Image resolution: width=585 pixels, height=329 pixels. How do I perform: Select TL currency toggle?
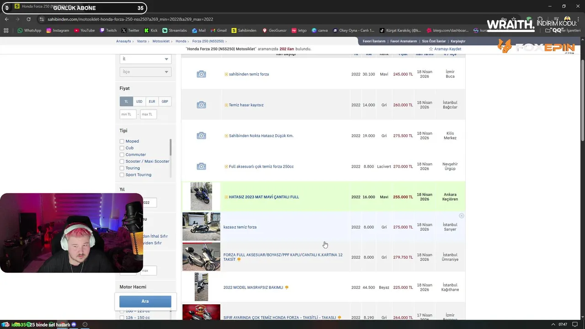[x=126, y=101]
